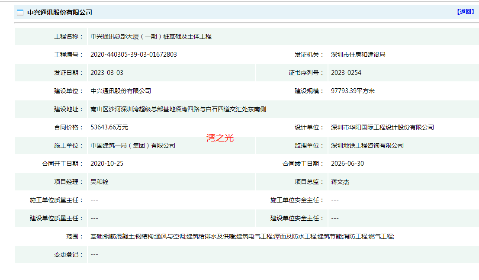Image resolution: width=479 pixels, height=280 pixels.
Task: Click contract price 53643.66万元
Action: pos(109,127)
